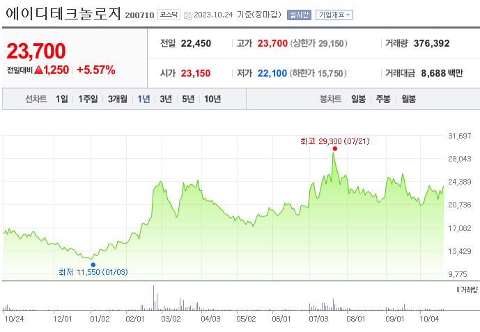The width and height of the screenshot is (480, 332).
Task: Click the 거래량 value 376,392
Action: pos(432,43)
